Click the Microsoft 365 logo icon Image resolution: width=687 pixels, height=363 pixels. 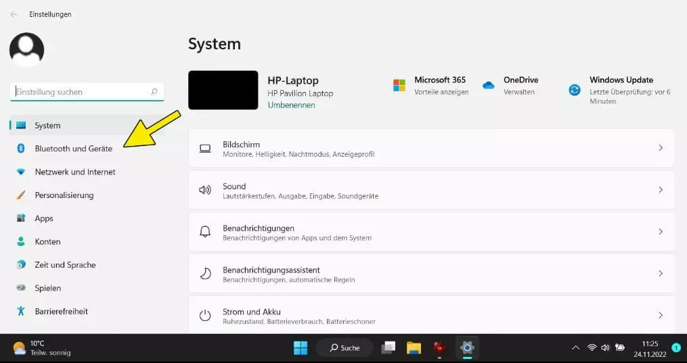click(x=399, y=85)
